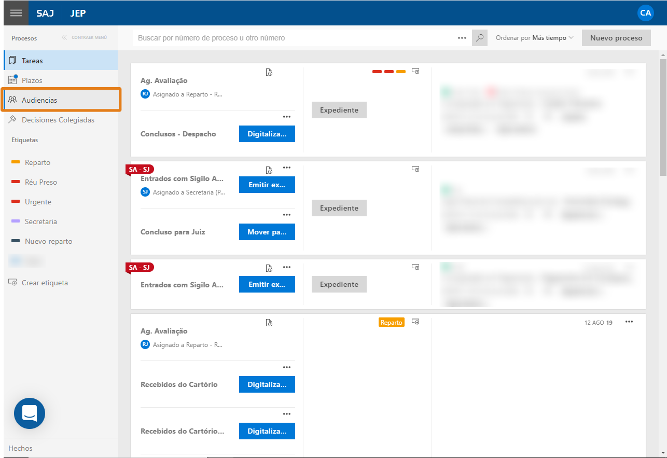Open more options on 12 AGO 19 card

pos(629,322)
